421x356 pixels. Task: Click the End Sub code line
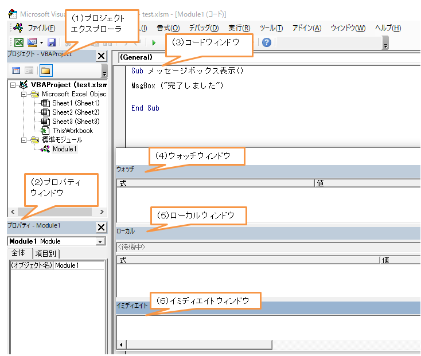pos(145,108)
